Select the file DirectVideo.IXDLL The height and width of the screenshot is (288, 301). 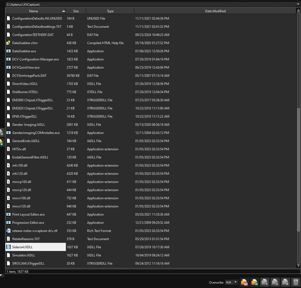(25, 84)
